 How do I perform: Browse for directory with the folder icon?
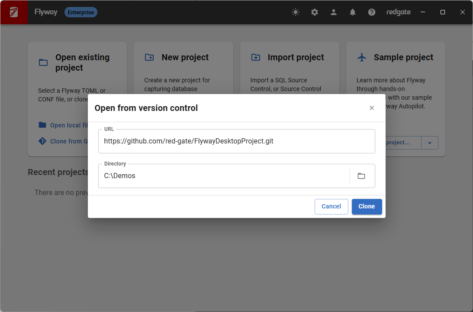pyautogui.click(x=361, y=176)
